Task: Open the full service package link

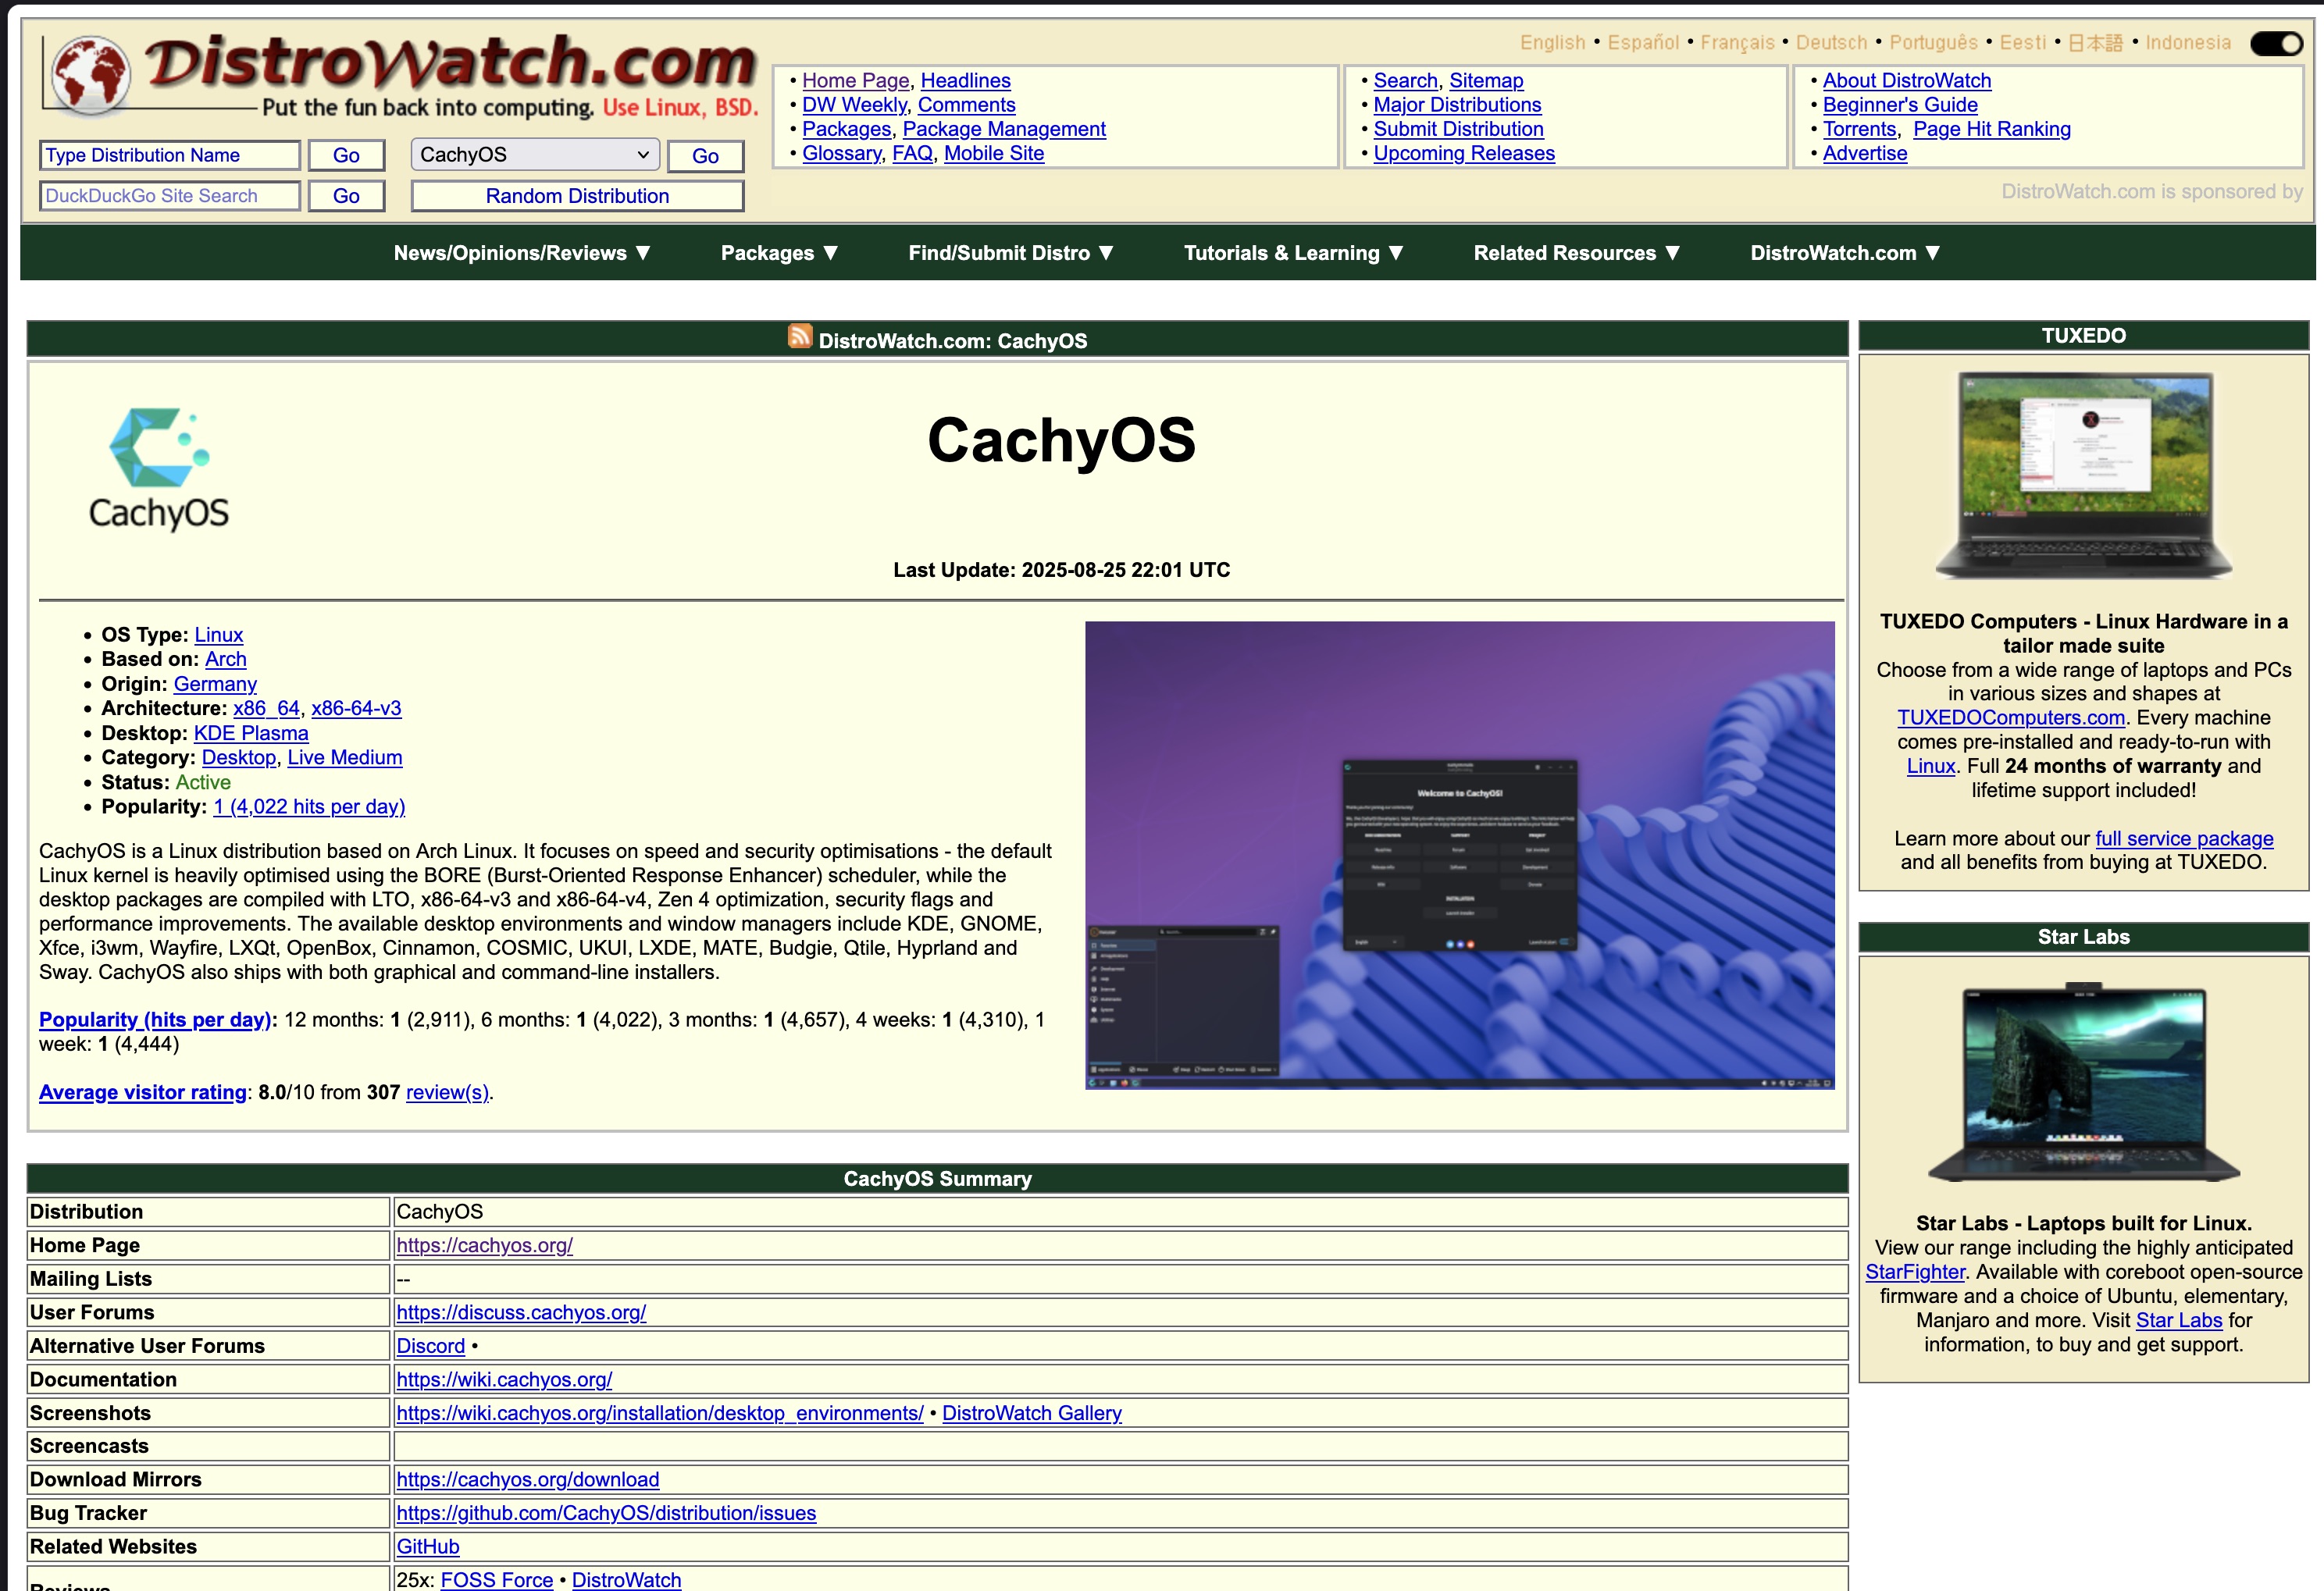Action: coord(2184,838)
